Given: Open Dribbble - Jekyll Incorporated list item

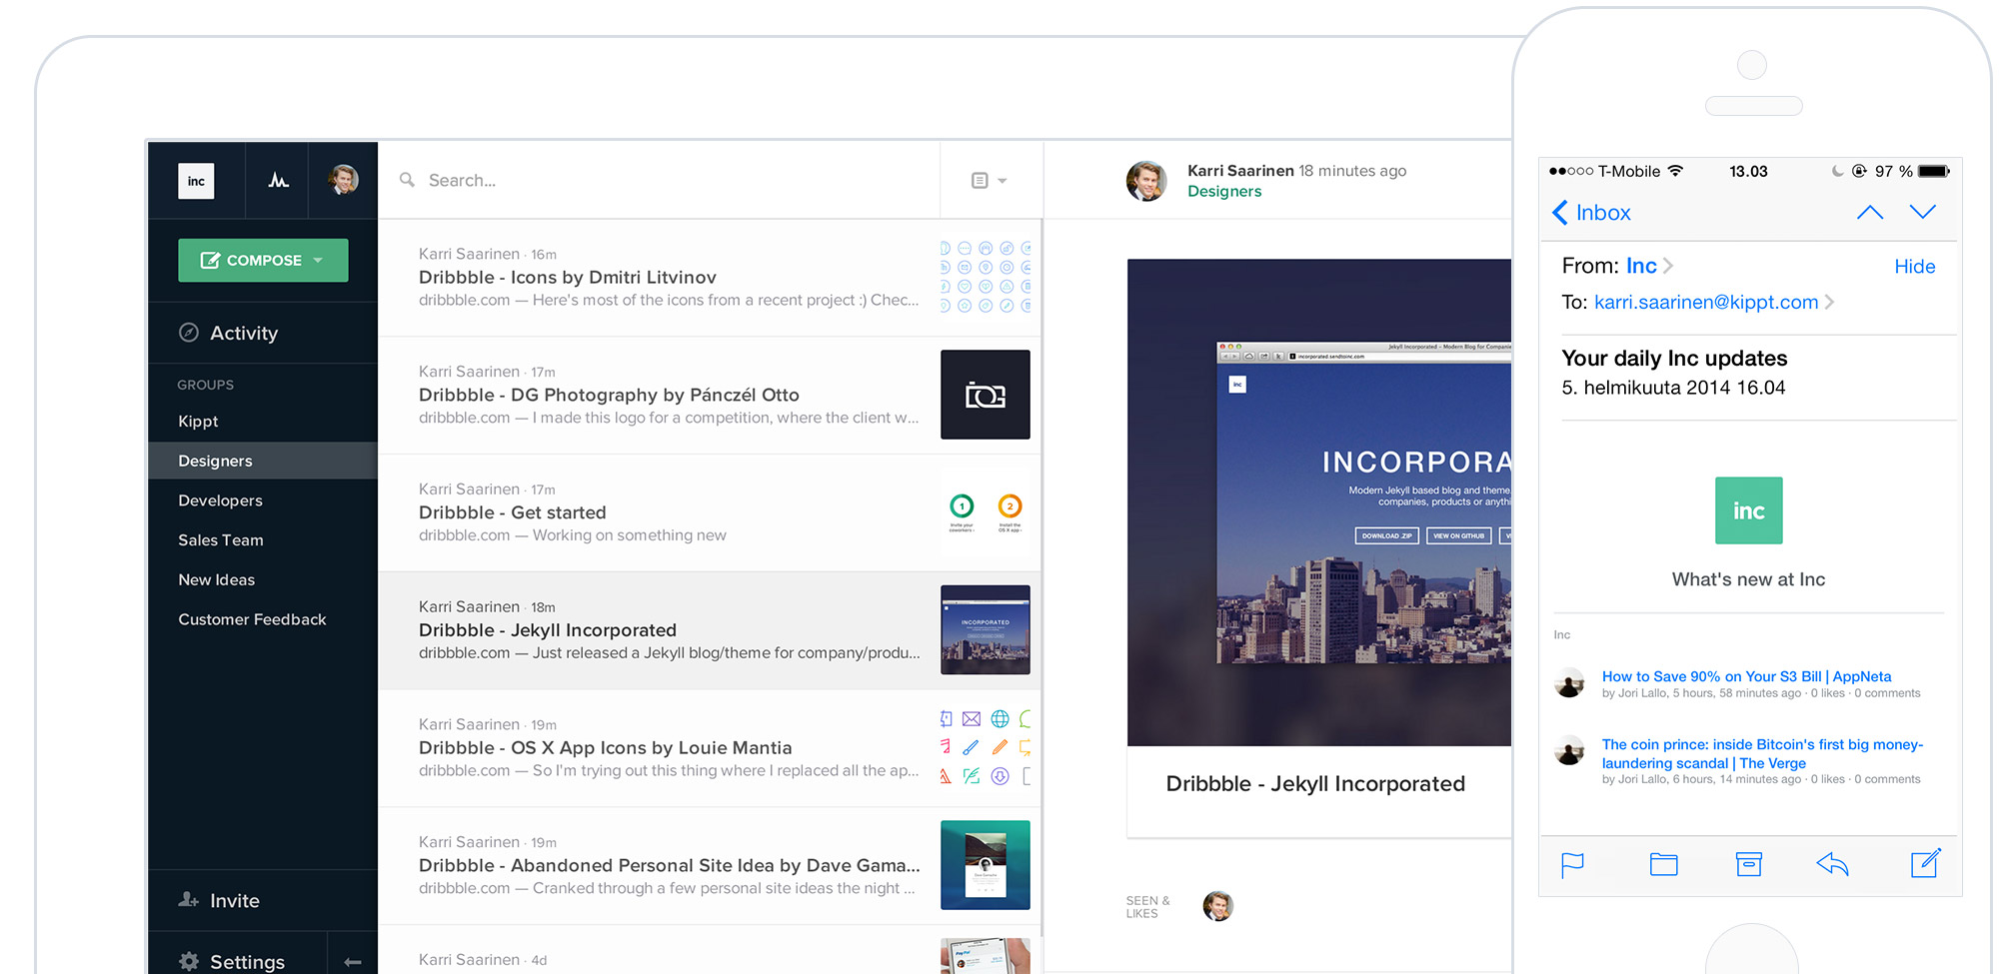Looking at the screenshot, I should (x=710, y=630).
